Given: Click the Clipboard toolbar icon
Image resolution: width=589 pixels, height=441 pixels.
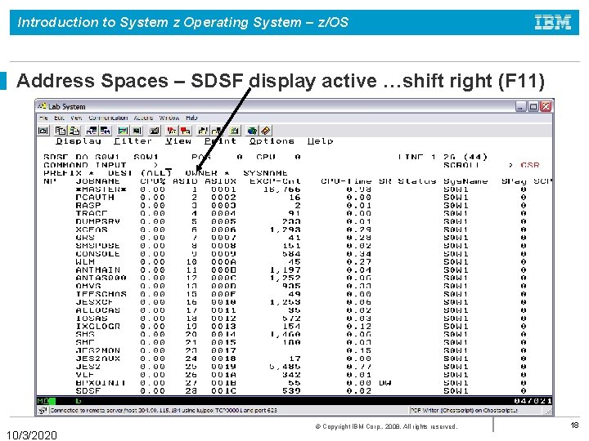Looking at the screenshot, I should [235, 131].
